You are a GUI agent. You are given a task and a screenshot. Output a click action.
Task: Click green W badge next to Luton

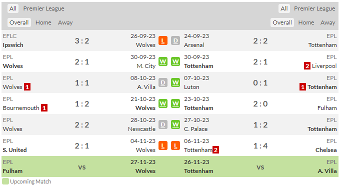pyautogui.click(x=175, y=82)
